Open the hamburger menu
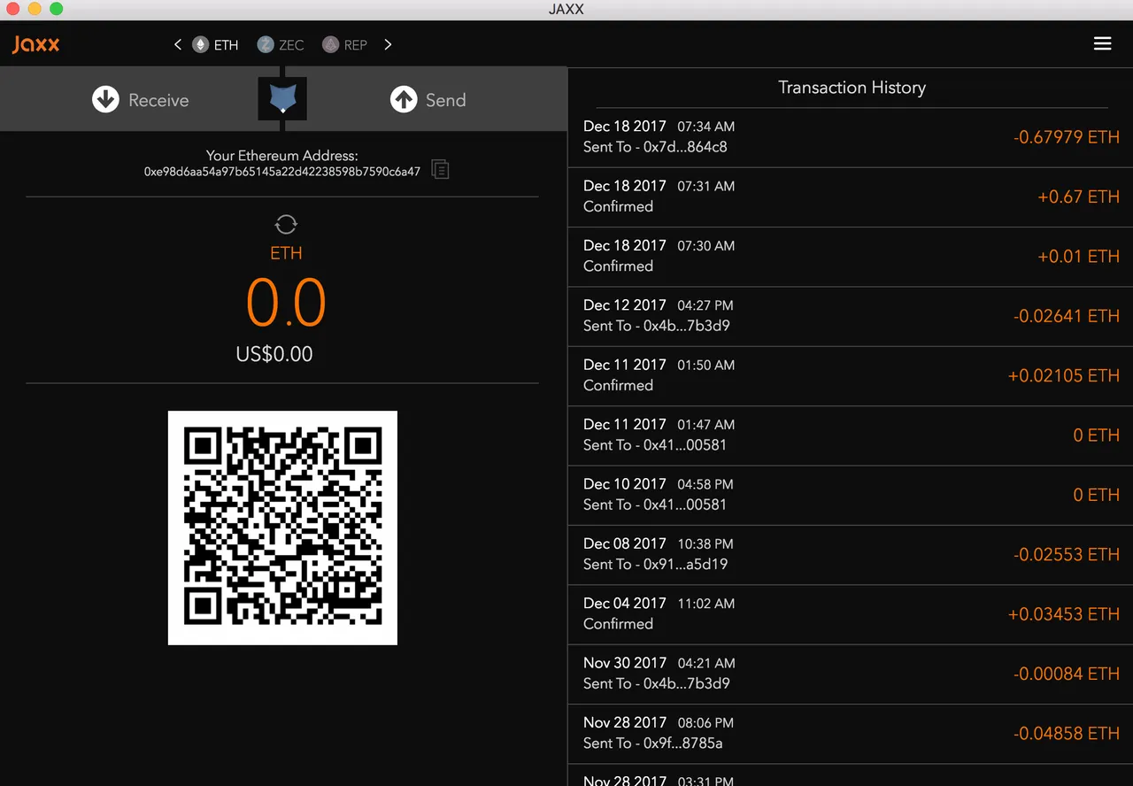Image resolution: width=1133 pixels, height=786 pixels. coord(1102,43)
